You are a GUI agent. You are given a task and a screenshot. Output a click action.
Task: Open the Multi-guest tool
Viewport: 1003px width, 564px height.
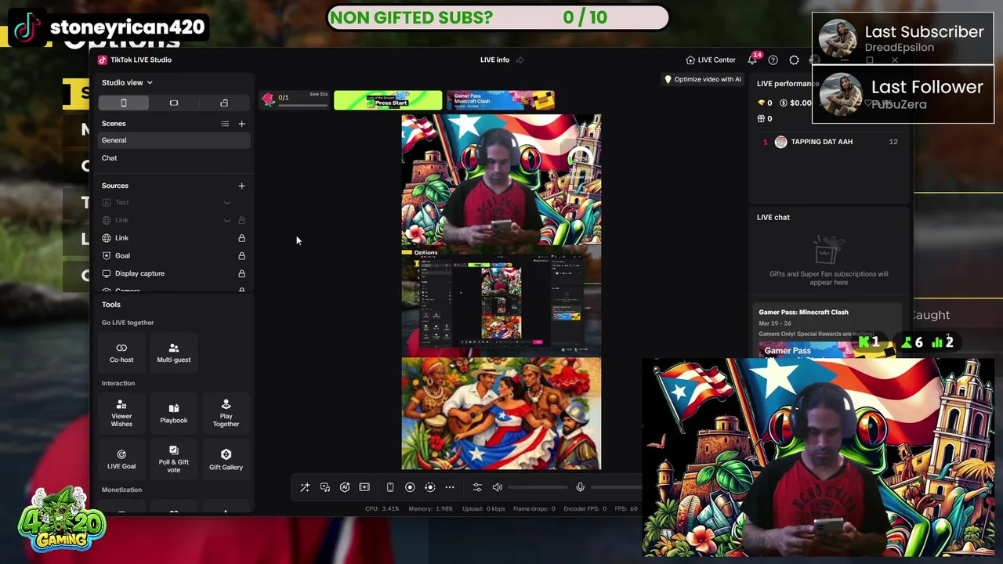(x=174, y=352)
